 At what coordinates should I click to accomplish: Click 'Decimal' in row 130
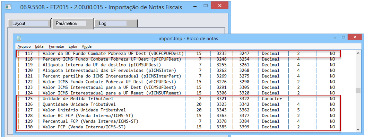point(270,127)
